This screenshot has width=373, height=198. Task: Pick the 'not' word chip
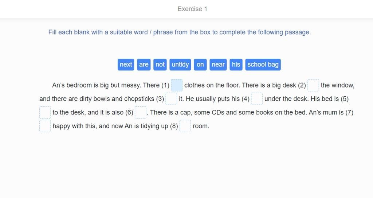[x=160, y=65]
